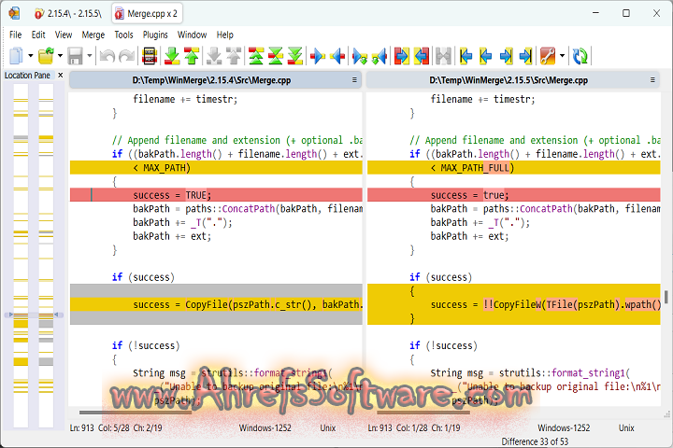Open the Tools menu

pos(123,35)
